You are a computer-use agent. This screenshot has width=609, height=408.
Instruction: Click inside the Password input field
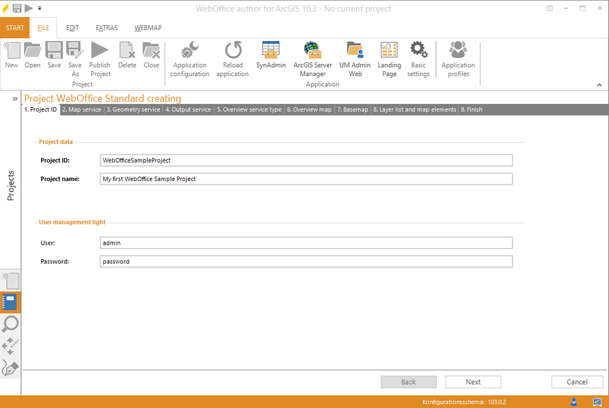click(306, 261)
